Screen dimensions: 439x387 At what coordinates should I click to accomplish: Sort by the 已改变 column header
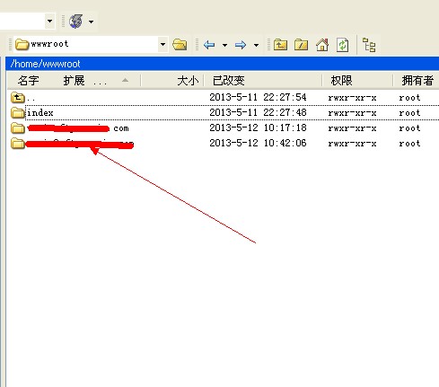[229, 81]
